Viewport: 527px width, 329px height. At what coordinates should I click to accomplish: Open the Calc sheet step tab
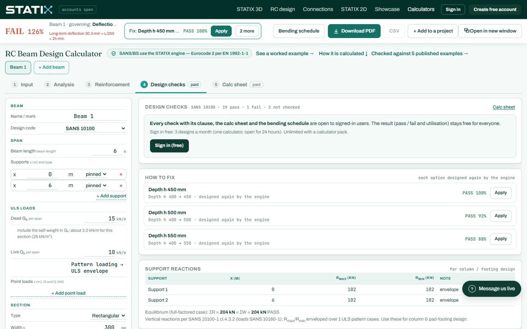[x=238, y=84]
